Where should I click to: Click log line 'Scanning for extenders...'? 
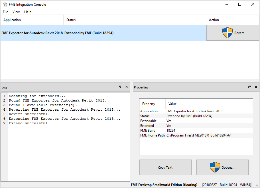pyautogui.click(x=37, y=96)
